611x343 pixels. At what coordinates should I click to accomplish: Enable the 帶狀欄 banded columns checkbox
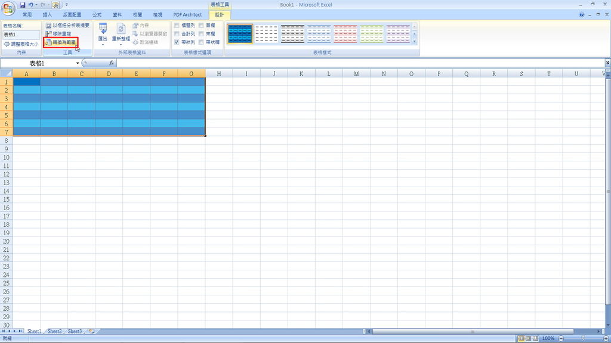(201, 42)
